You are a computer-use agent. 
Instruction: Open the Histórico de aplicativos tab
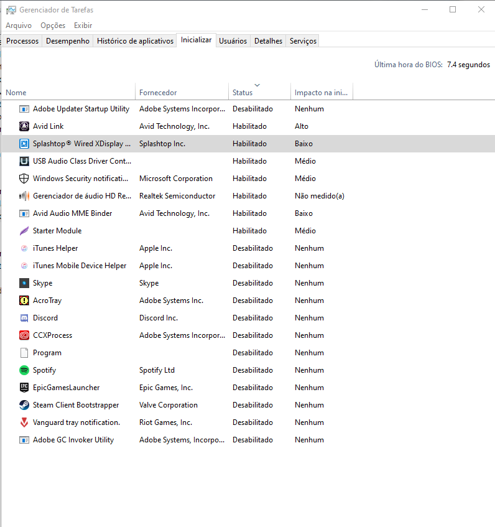point(135,41)
